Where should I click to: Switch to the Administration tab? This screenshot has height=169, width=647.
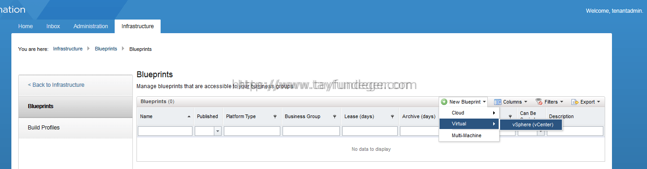(x=91, y=26)
